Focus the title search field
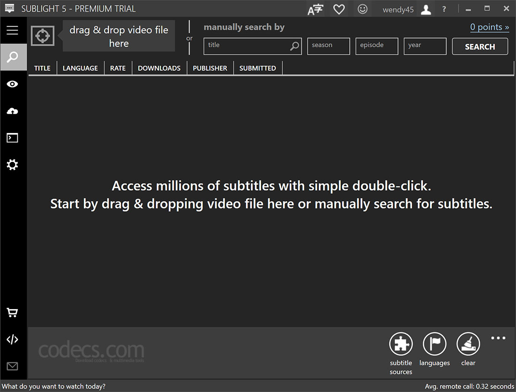Image resolution: width=516 pixels, height=392 pixels. point(252,46)
